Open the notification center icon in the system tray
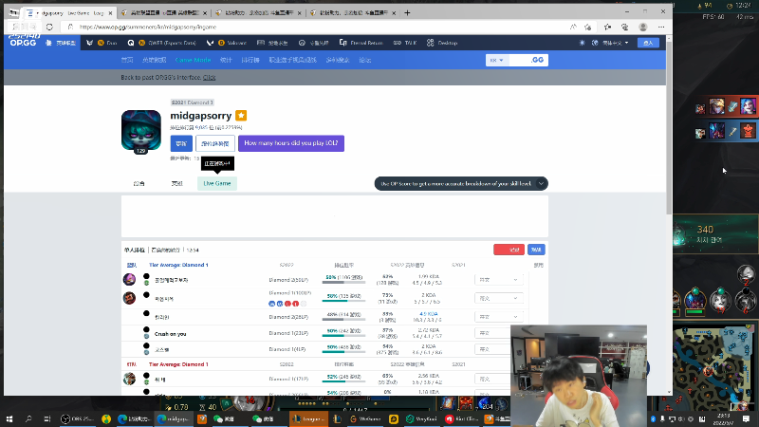The image size is (759, 427). click(x=746, y=418)
